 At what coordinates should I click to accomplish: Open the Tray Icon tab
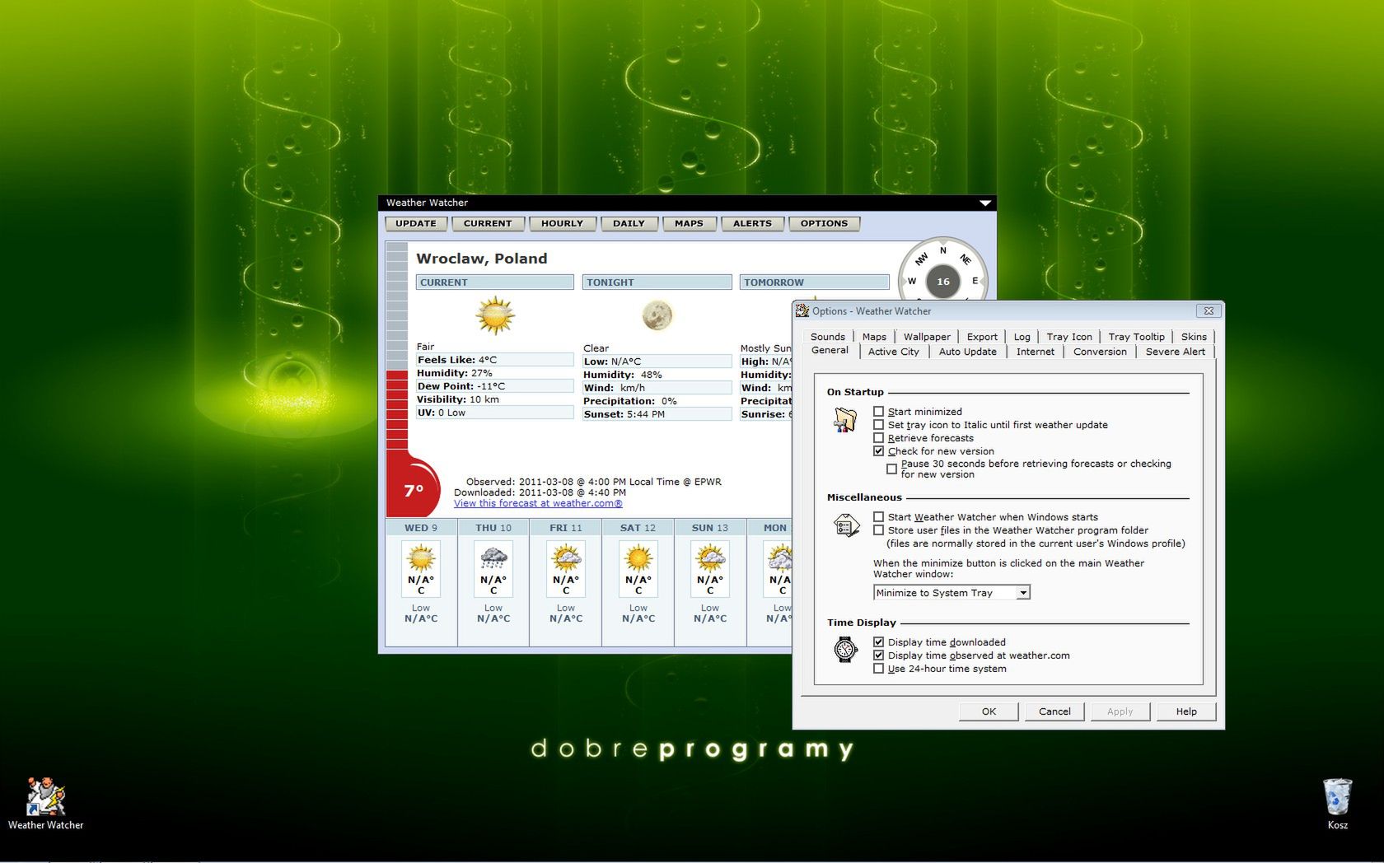(1069, 337)
